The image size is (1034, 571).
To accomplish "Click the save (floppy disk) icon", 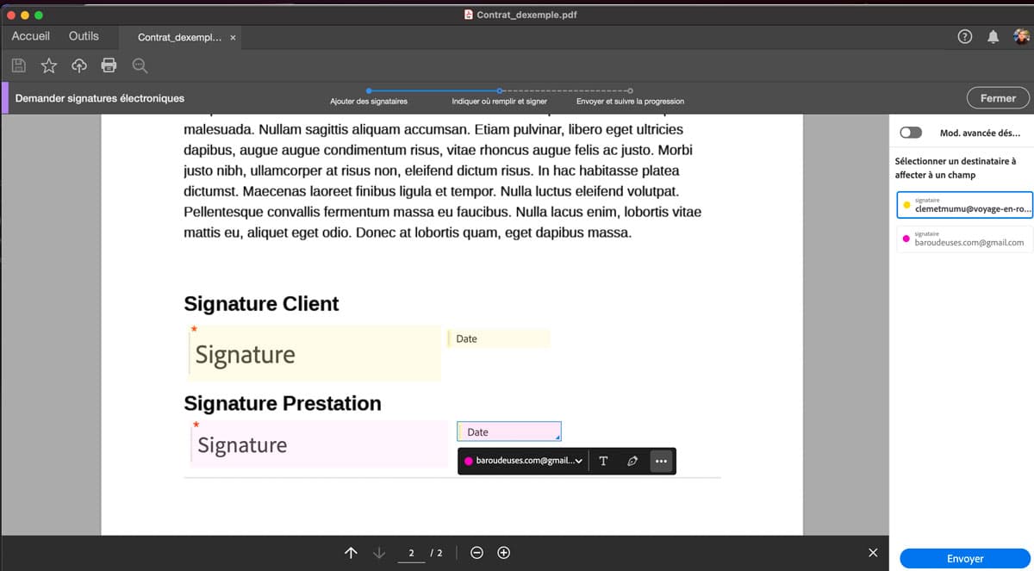I will tap(20, 65).
